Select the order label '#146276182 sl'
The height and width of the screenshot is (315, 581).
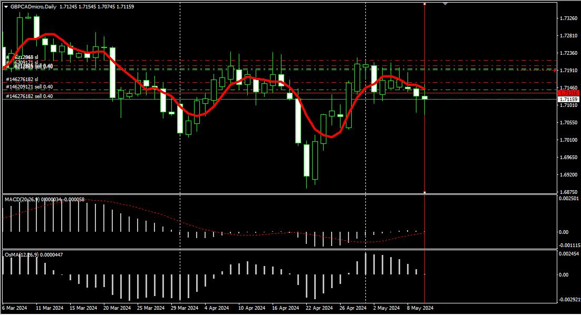pyautogui.click(x=22, y=80)
